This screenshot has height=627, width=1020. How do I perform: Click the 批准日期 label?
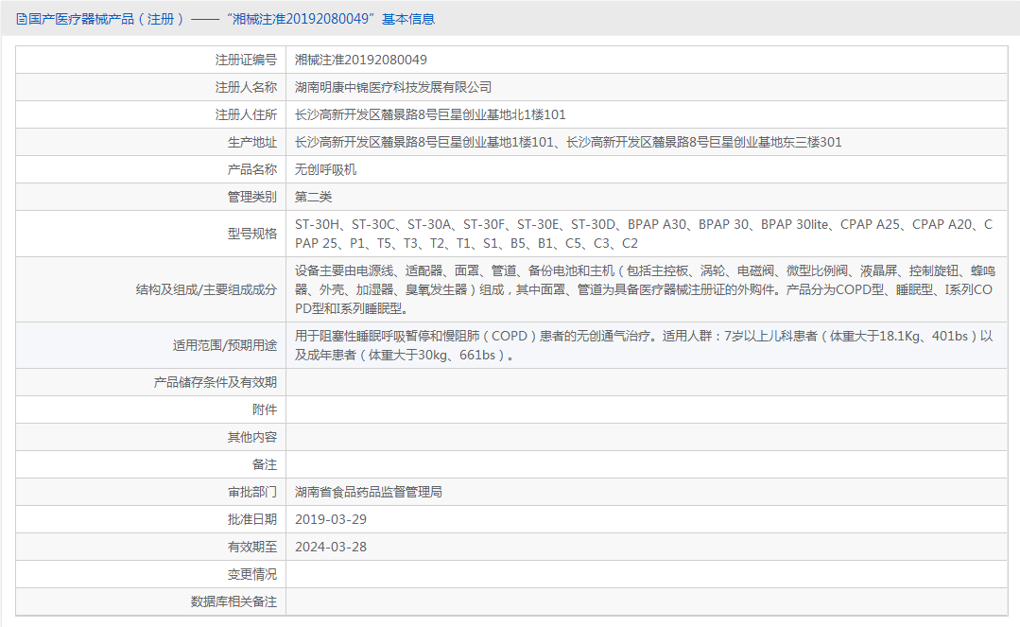pyautogui.click(x=251, y=519)
